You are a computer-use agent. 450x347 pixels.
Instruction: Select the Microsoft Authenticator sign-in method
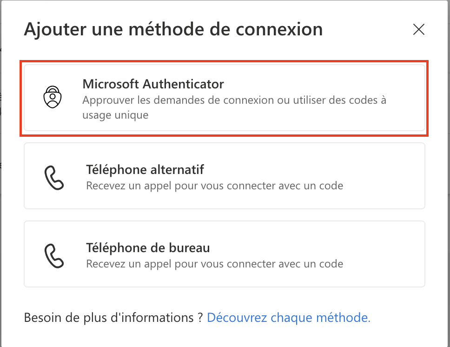point(224,98)
